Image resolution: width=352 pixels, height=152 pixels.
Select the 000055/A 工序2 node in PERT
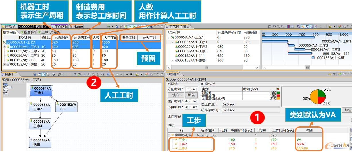[40, 107]
